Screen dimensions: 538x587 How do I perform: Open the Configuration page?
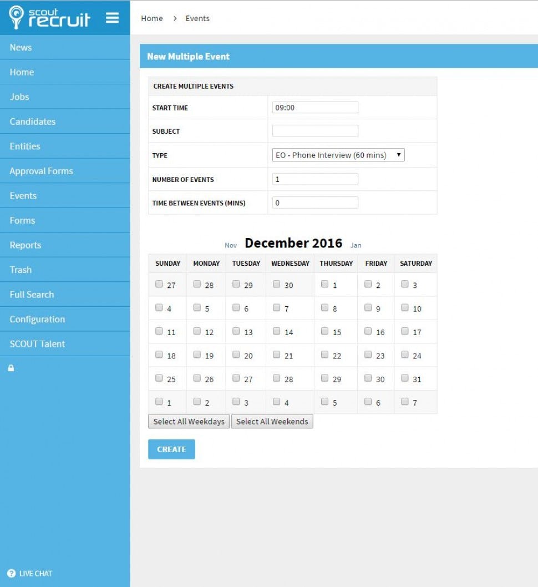37,319
